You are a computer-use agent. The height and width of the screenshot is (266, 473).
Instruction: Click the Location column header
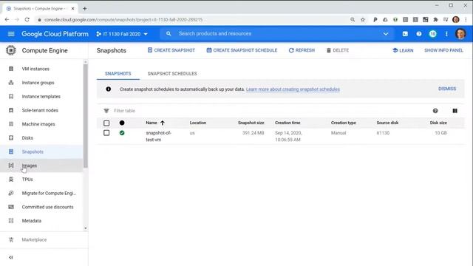pyautogui.click(x=198, y=123)
